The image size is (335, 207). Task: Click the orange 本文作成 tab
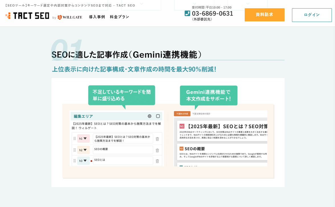click(x=182, y=113)
